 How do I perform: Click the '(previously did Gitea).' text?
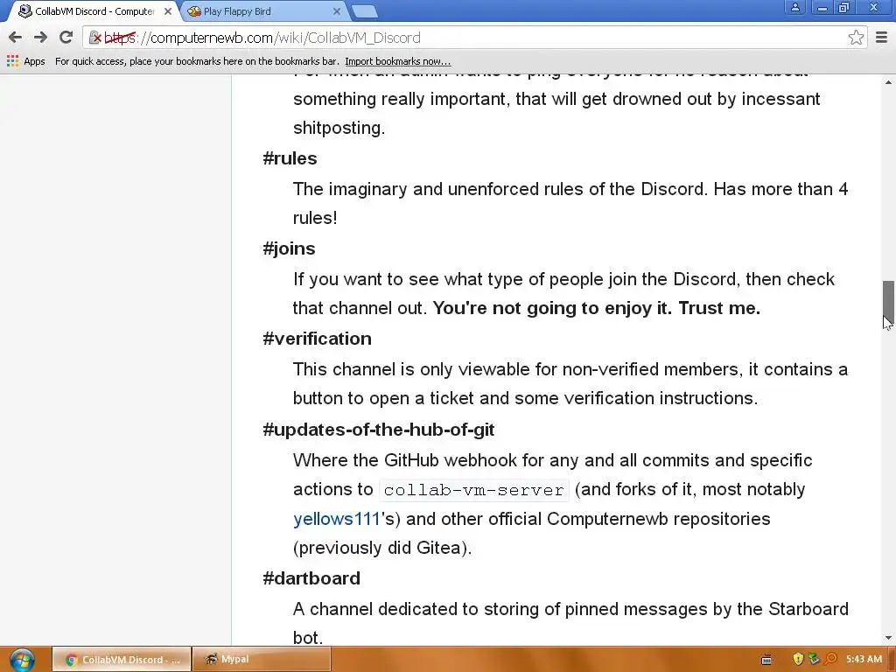382,548
